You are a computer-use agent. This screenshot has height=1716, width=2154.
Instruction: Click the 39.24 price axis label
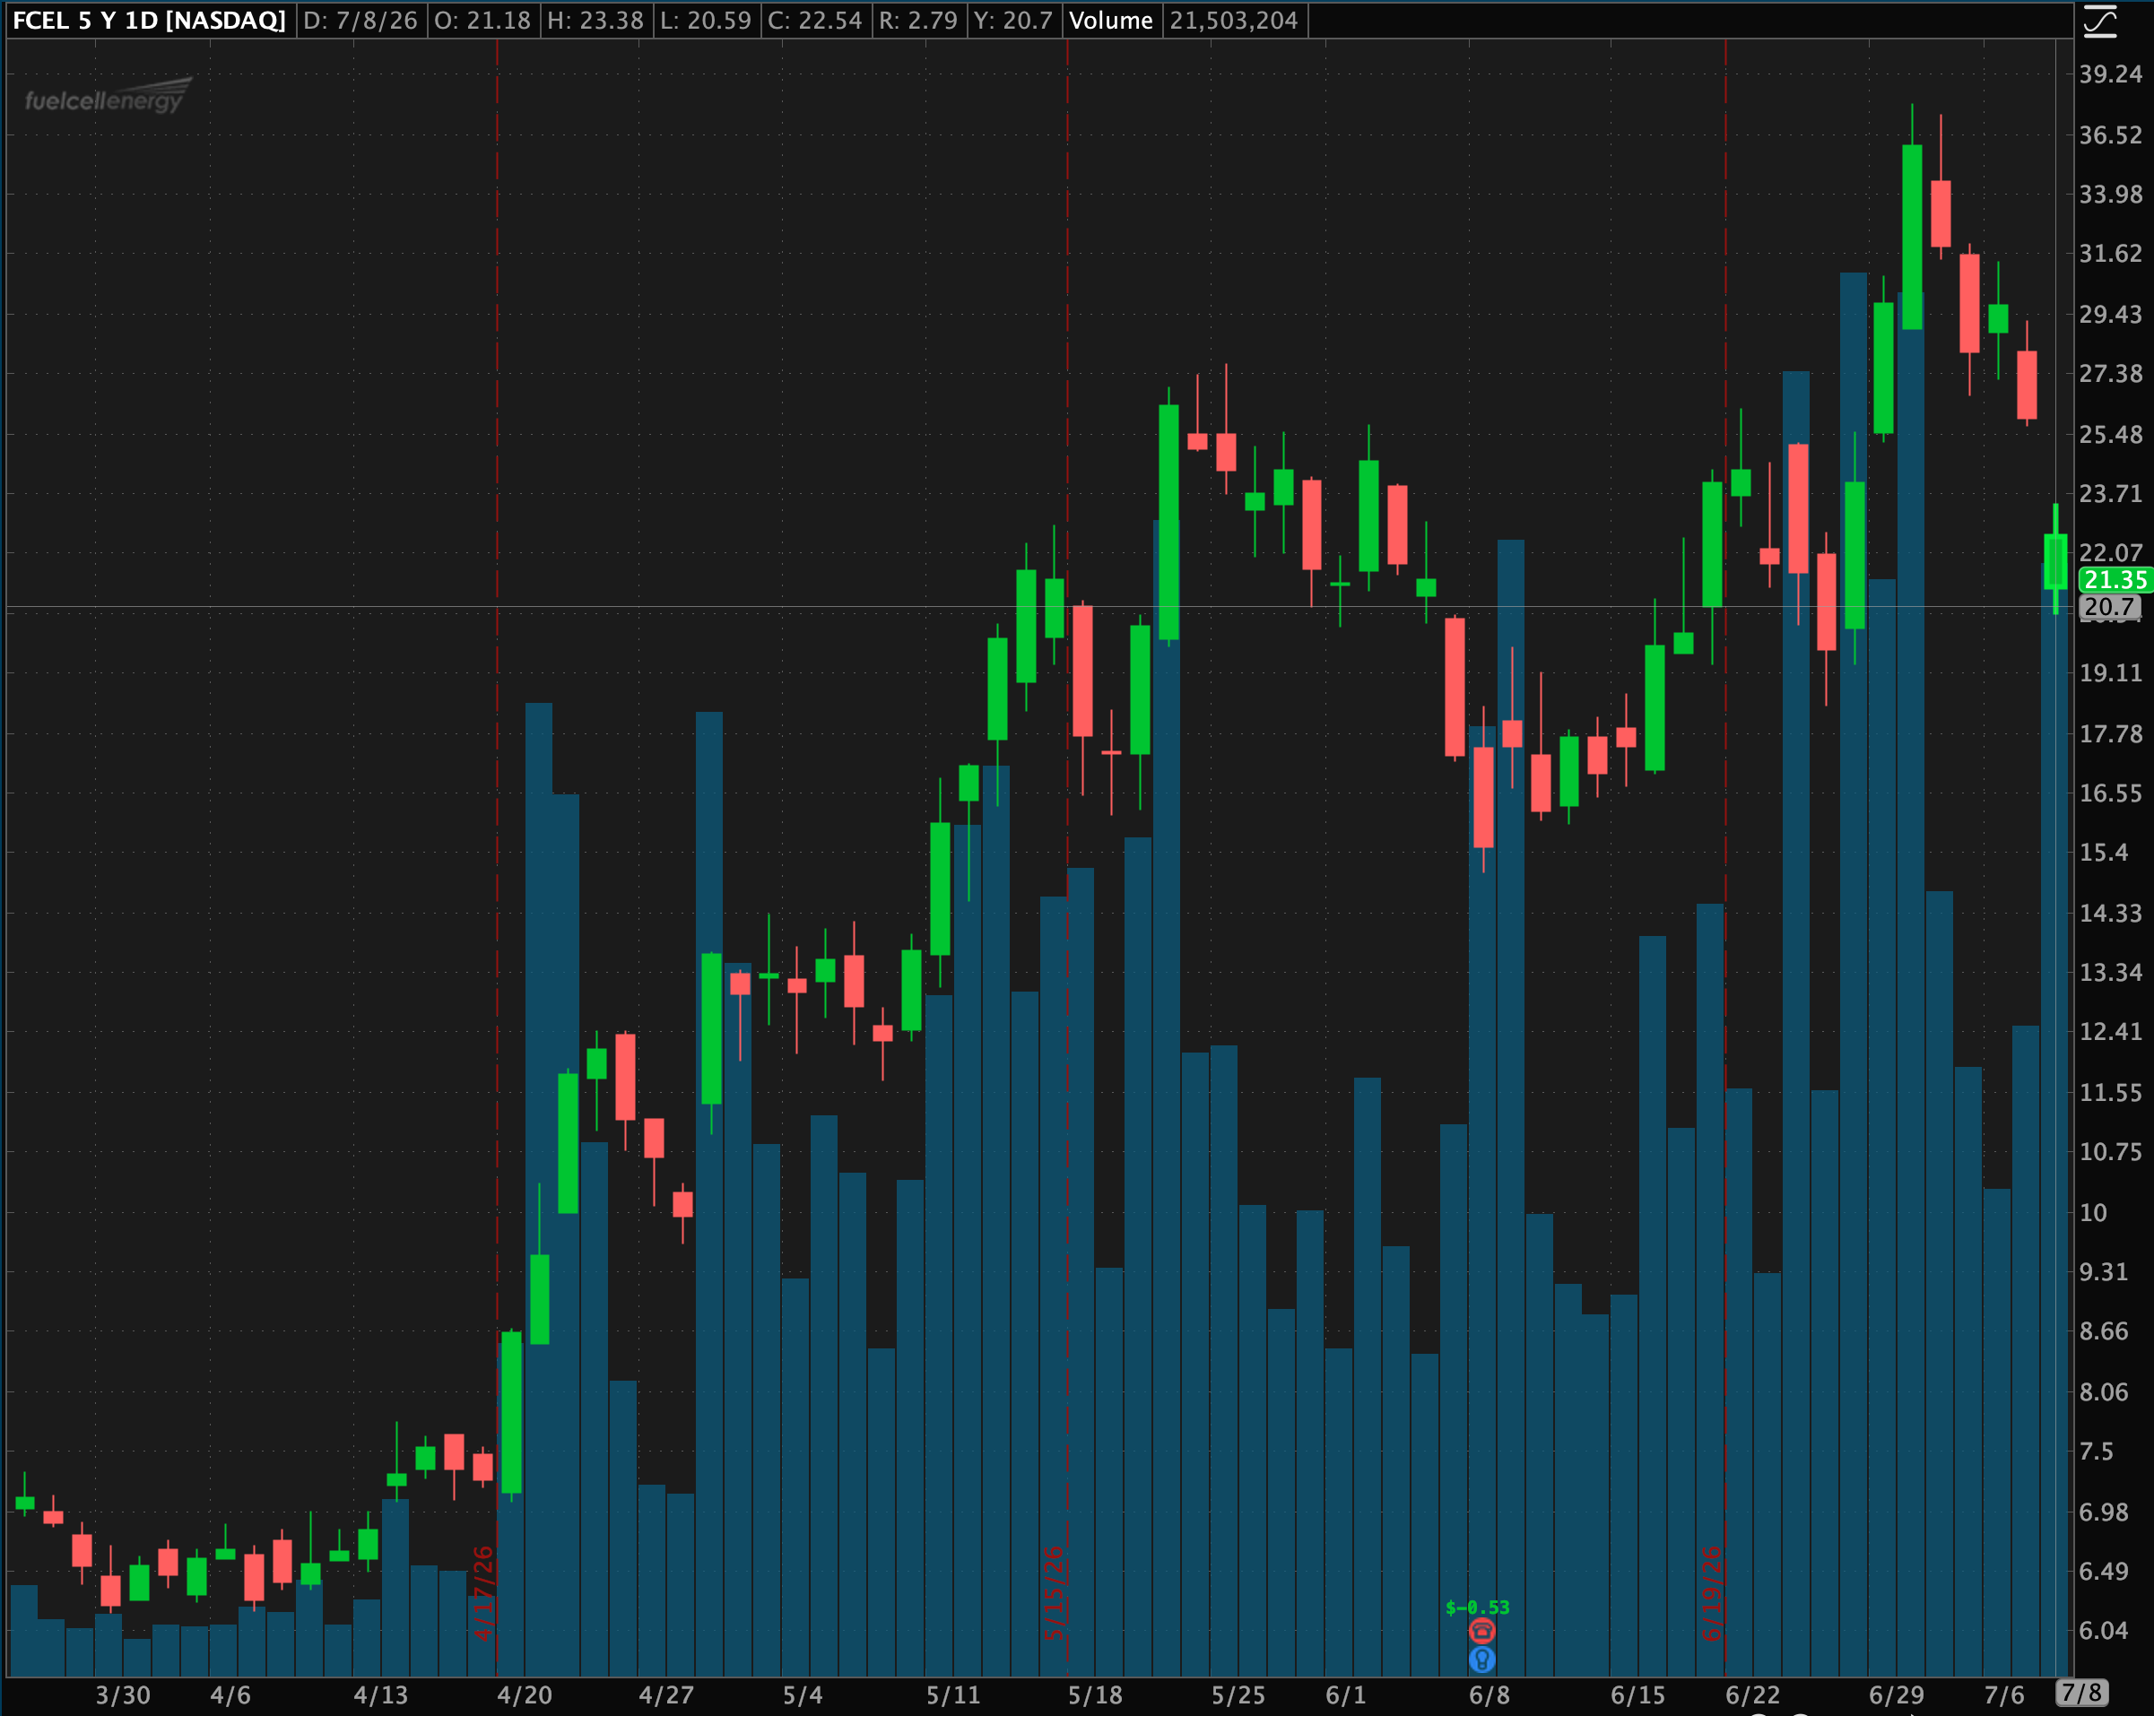coord(2110,74)
